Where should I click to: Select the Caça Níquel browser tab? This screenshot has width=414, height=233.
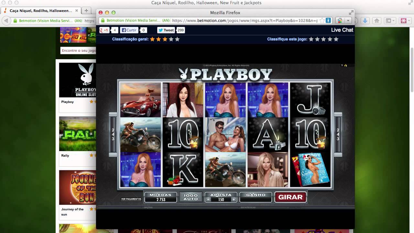(40, 10)
